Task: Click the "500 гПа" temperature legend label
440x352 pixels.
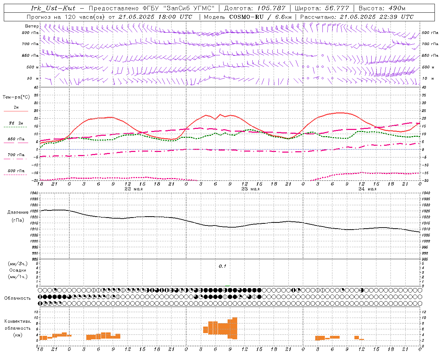Action: pos(16,171)
